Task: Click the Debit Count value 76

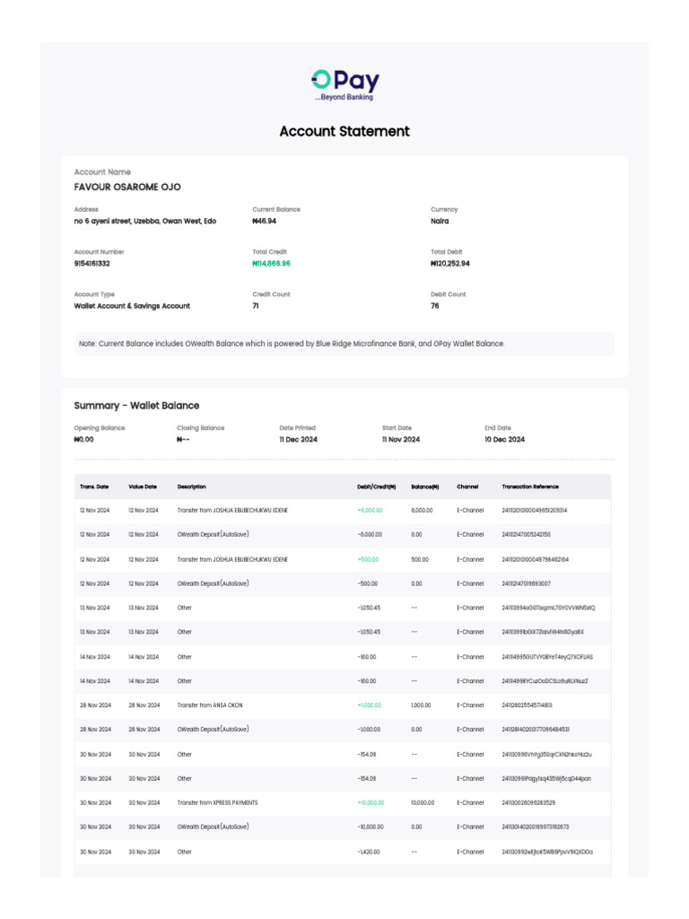Action: (x=435, y=306)
